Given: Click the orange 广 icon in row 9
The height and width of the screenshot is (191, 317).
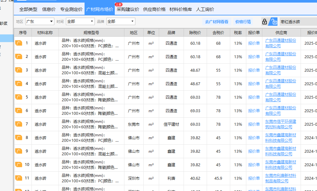Looking at the screenshot, I should 19,151.
